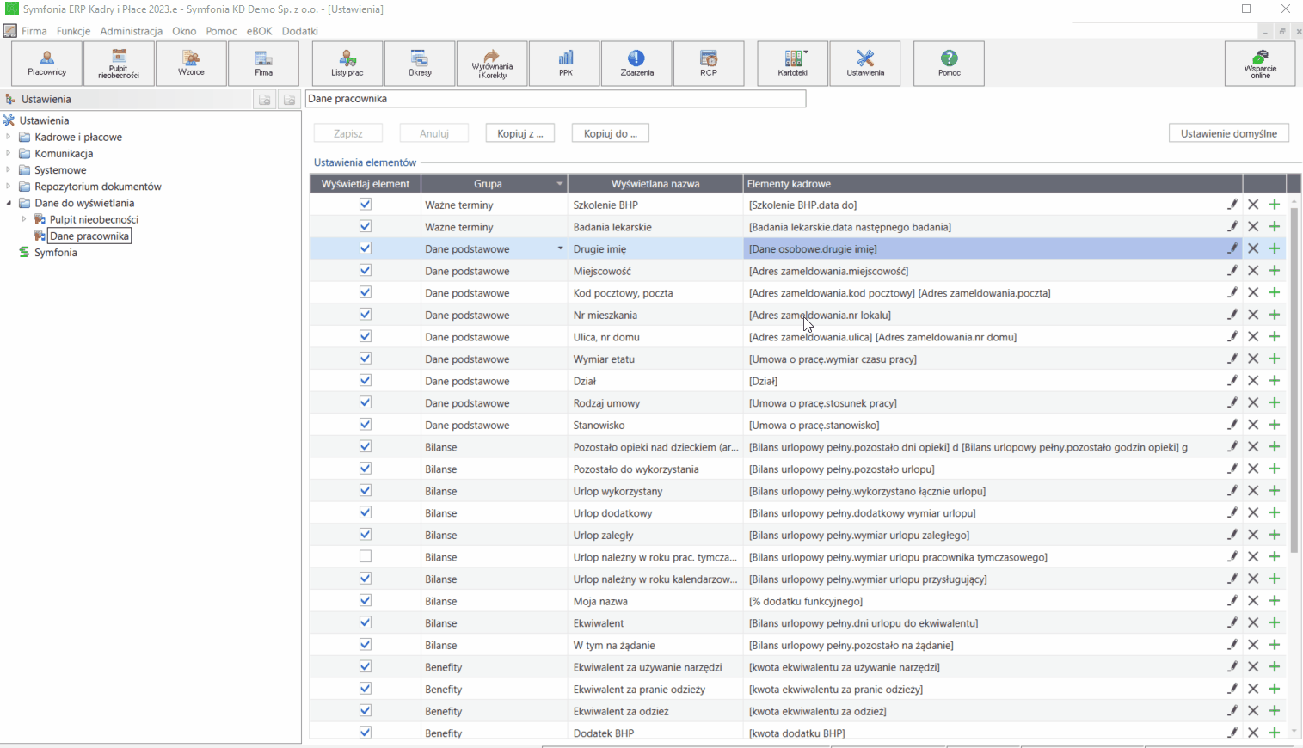Image resolution: width=1303 pixels, height=748 pixels.
Task: Open Wsparcie online toolbar button
Action: click(1260, 64)
